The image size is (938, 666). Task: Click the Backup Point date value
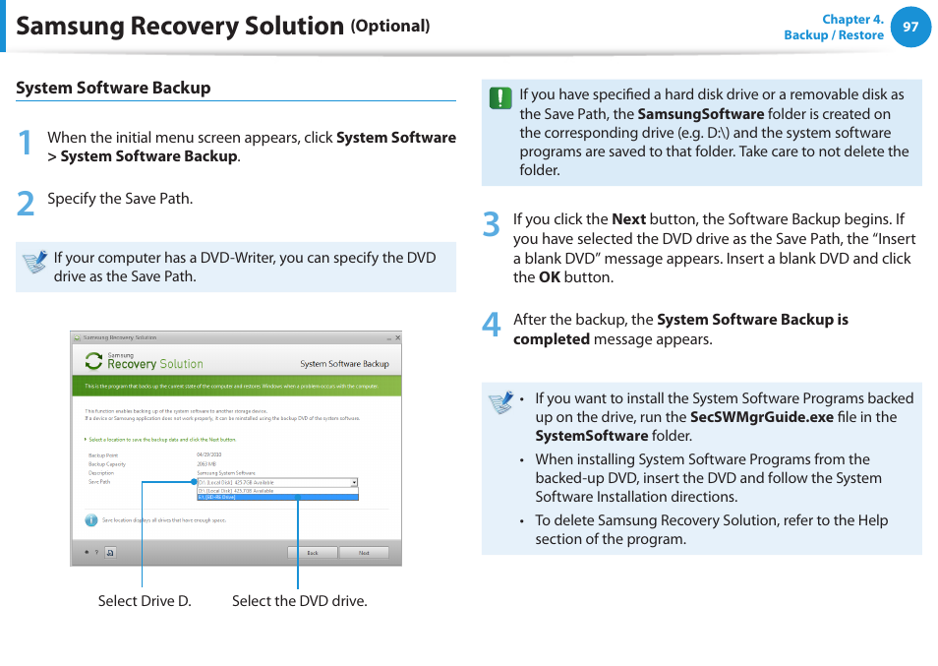click(208, 454)
